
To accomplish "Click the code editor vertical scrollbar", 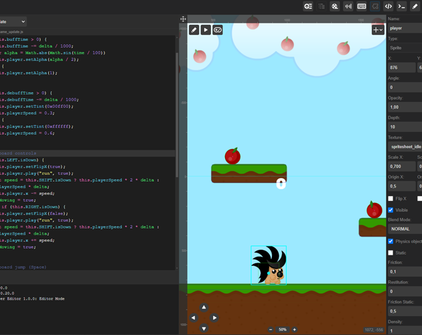I will (177, 115).
